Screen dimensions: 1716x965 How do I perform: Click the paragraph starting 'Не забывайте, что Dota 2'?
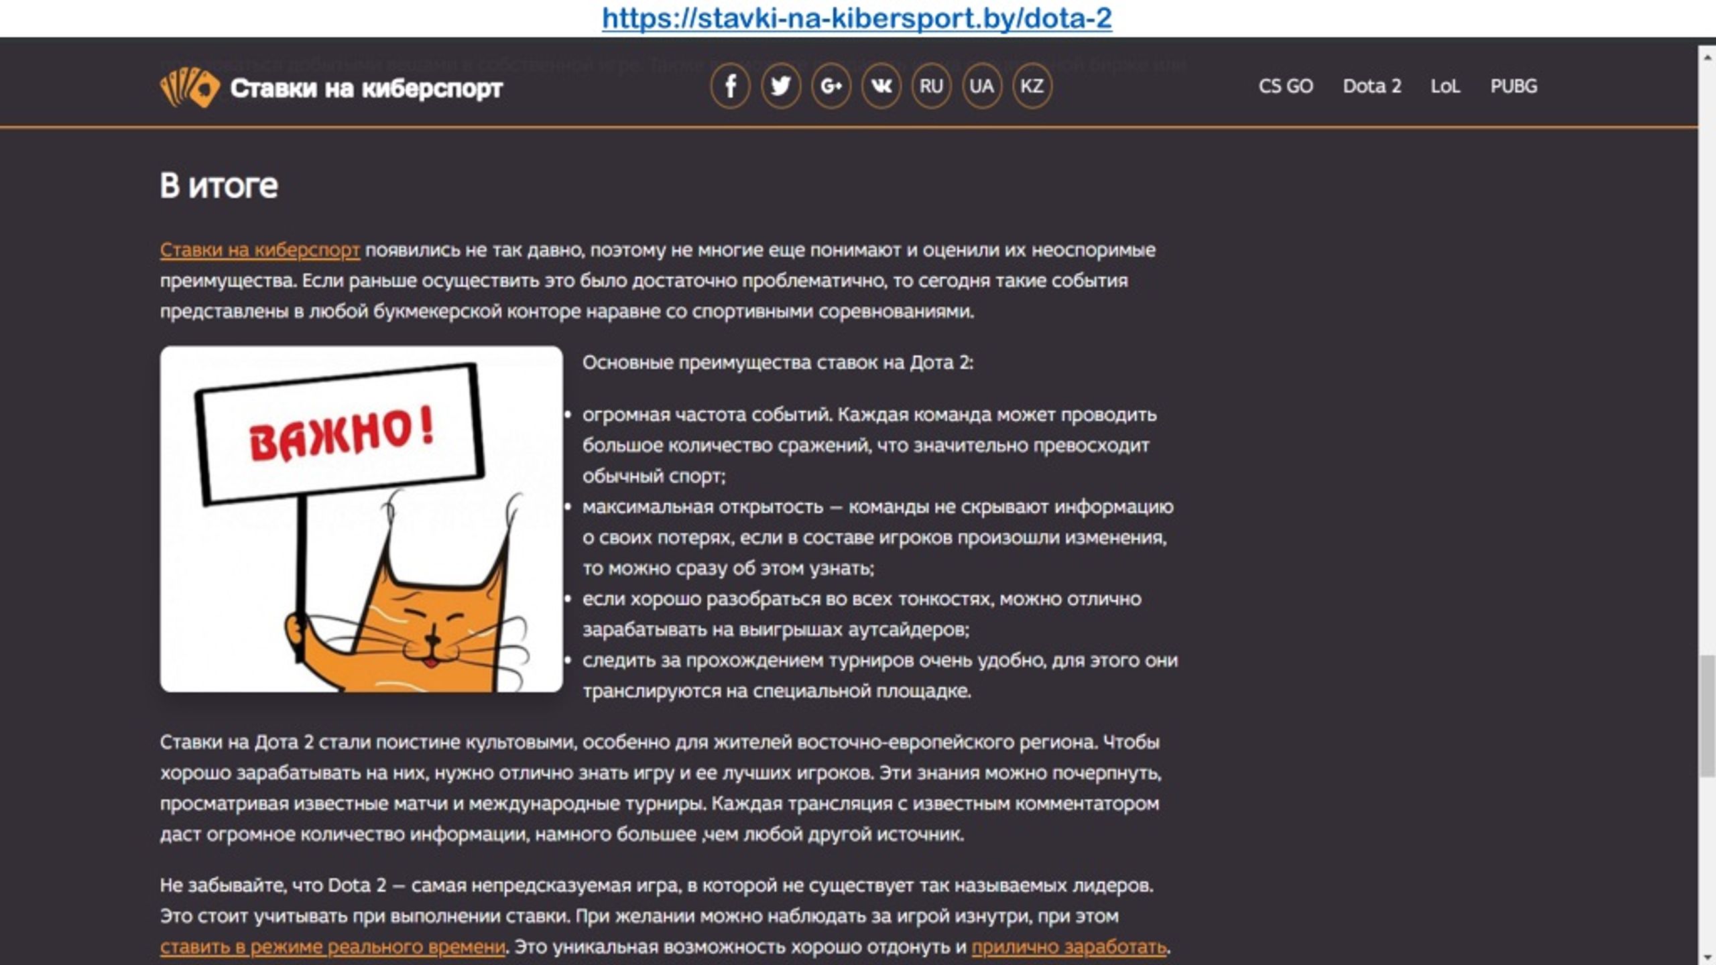pos(665,916)
